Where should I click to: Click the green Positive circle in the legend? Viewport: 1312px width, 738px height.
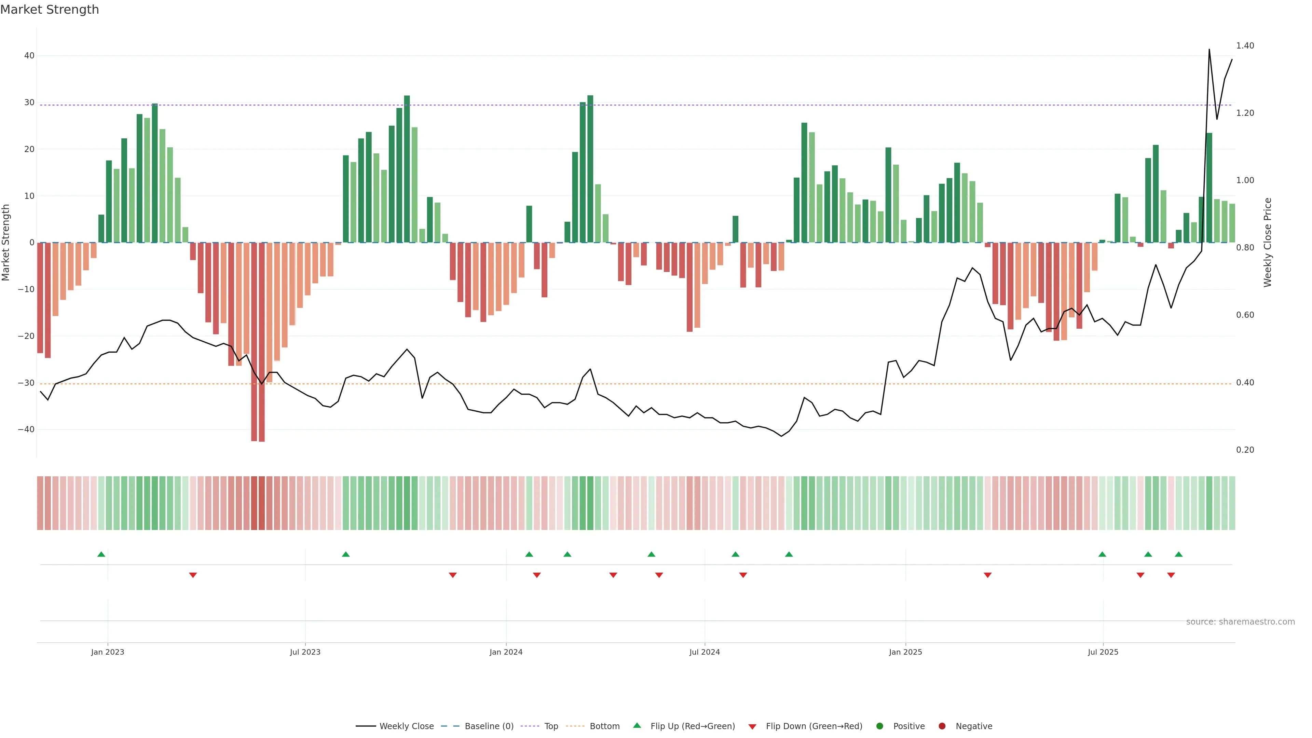(879, 726)
